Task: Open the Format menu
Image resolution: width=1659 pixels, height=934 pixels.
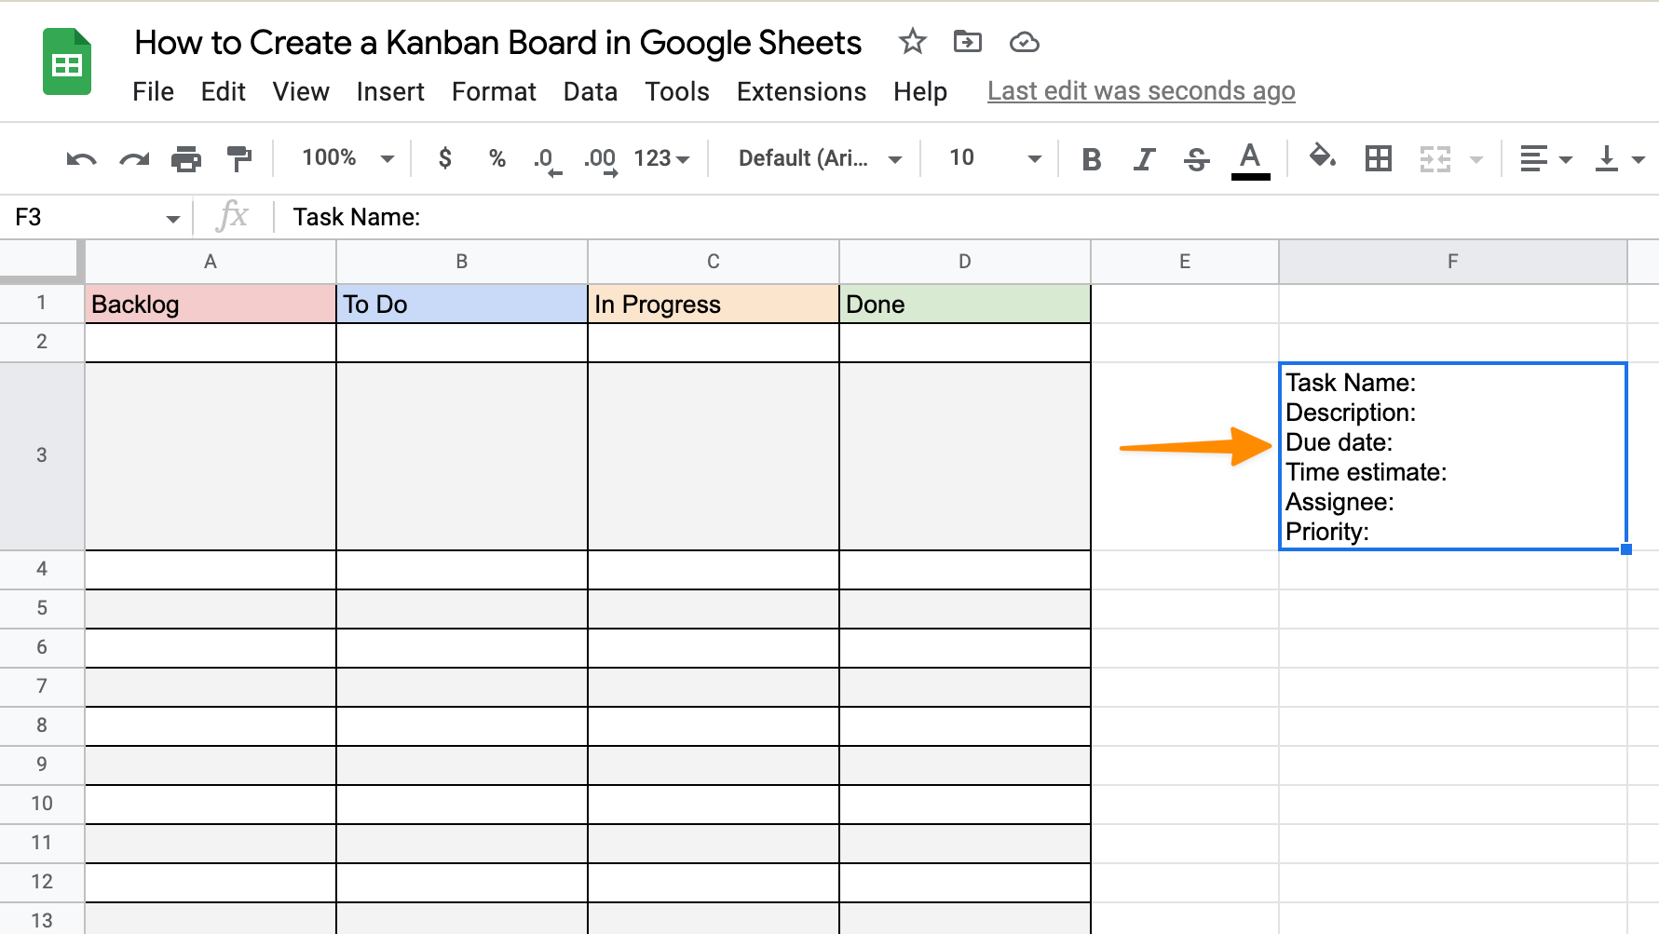Action: 494,91
